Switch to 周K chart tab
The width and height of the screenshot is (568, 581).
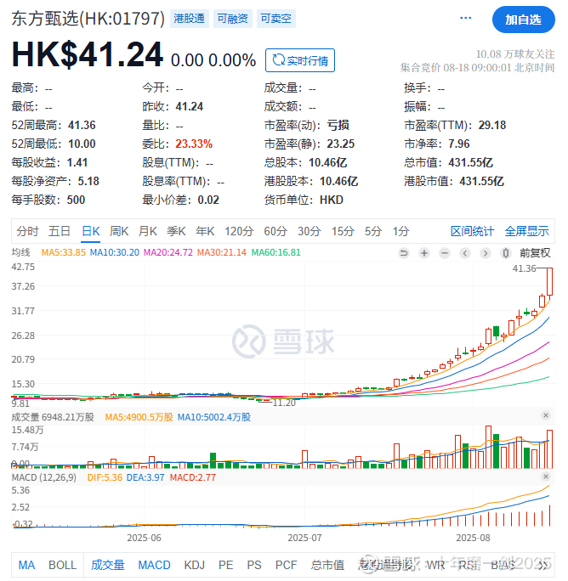pos(119,232)
